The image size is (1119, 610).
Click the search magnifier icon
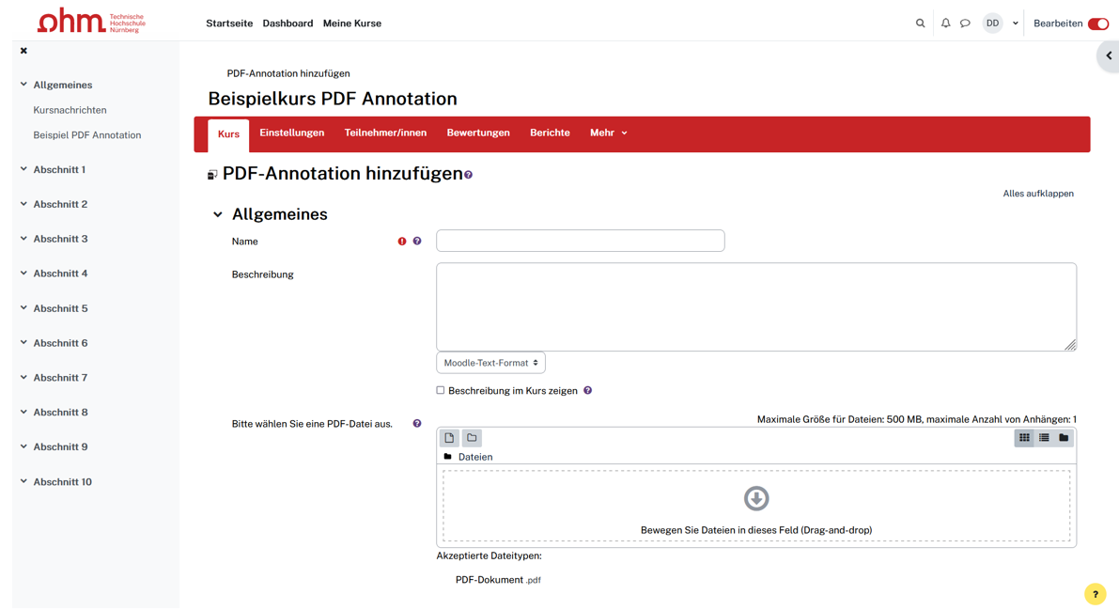pos(920,23)
